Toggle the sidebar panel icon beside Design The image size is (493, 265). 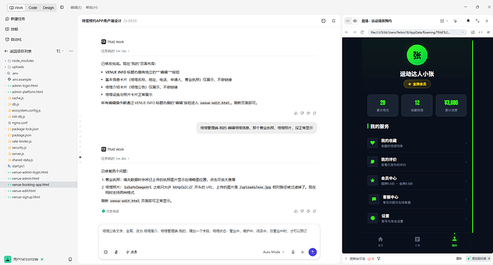point(62,7)
